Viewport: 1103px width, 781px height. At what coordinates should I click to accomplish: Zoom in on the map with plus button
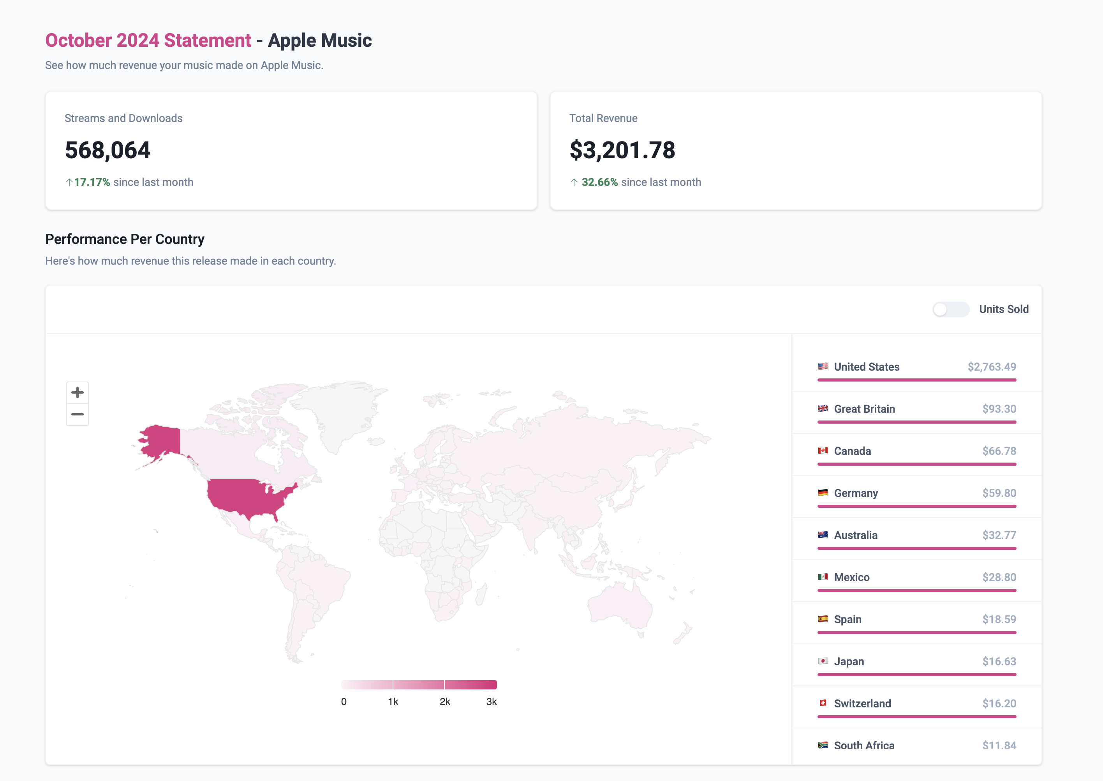click(78, 392)
